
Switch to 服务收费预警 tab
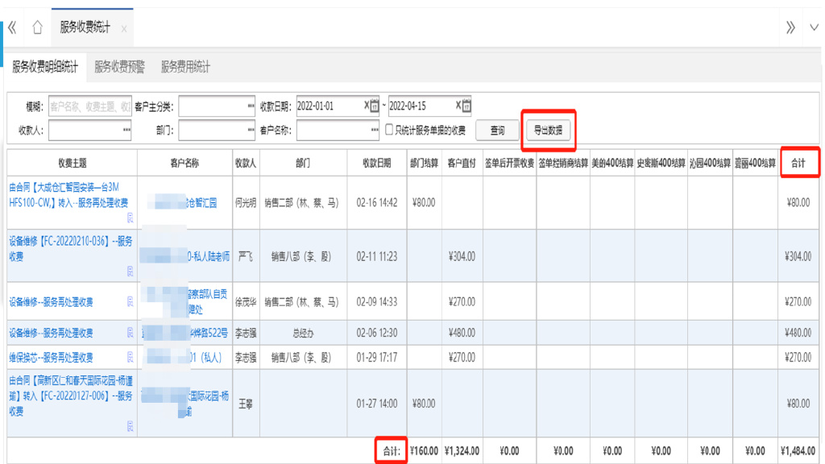119,68
